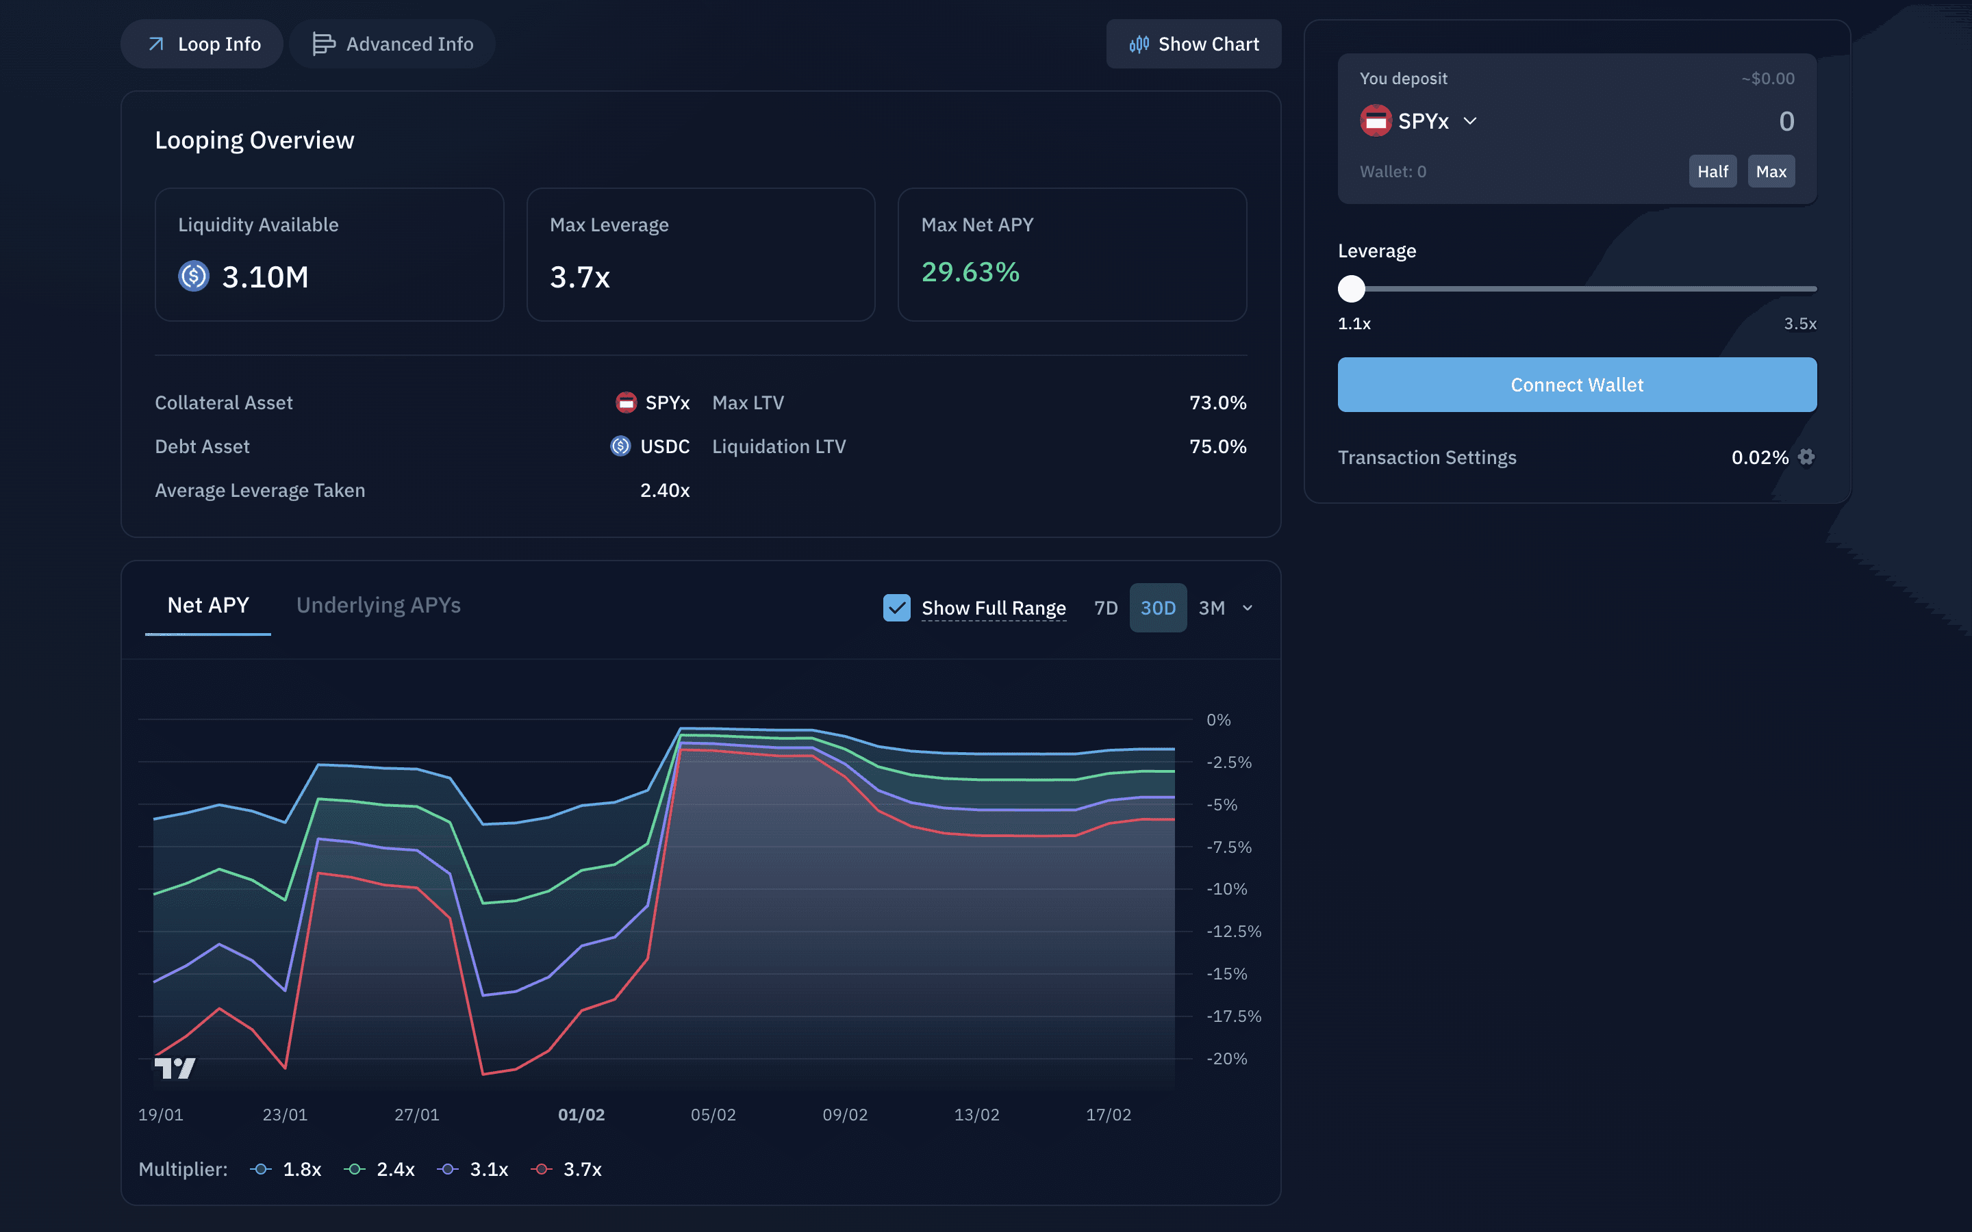Click the TradingView logo on chart
The width and height of the screenshot is (1972, 1232).
175,1068
